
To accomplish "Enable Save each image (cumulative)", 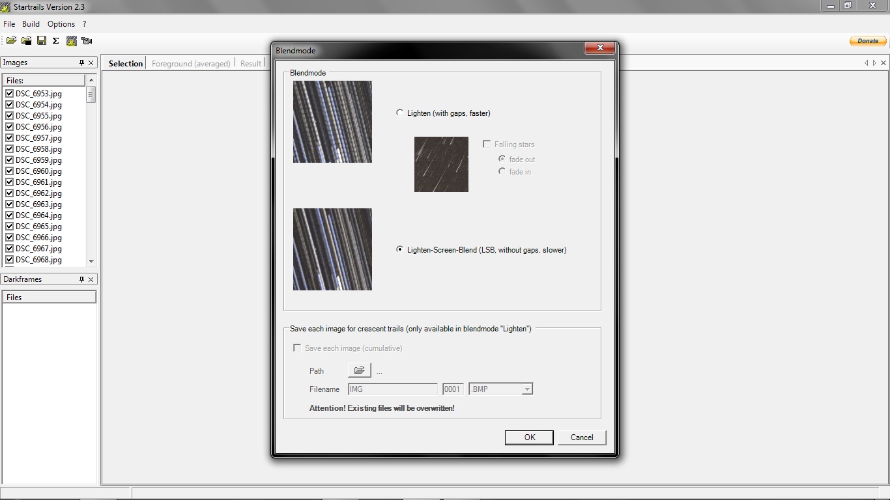I will click(x=297, y=348).
